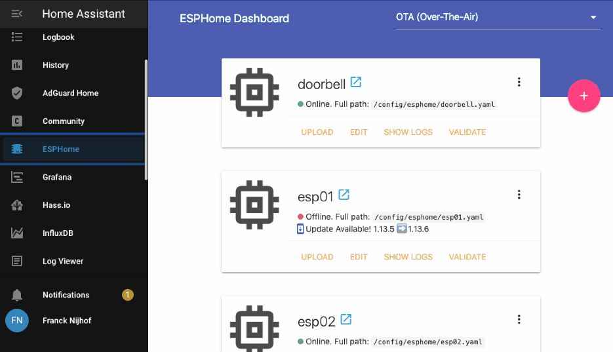
Task: Click the esp02 device name
Action: click(x=316, y=322)
